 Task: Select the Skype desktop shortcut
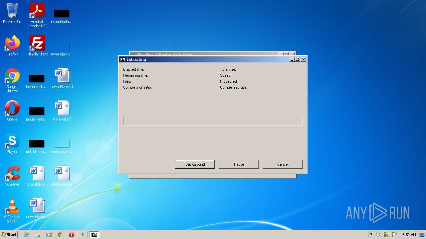coord(12,143)
